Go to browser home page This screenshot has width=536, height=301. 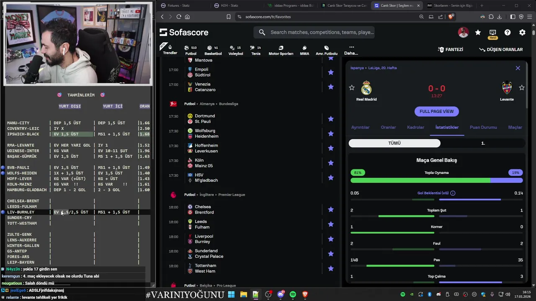(187, 17)
